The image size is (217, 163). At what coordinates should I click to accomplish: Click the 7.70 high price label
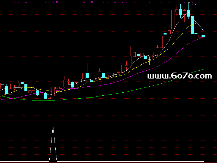click(195, 4)
